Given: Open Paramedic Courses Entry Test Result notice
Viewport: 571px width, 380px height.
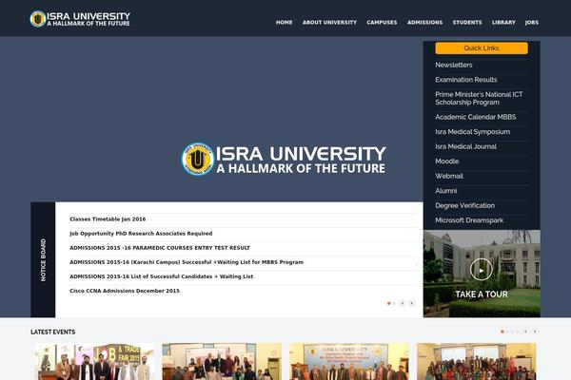Looking at the screenshot, I should 160,248.
